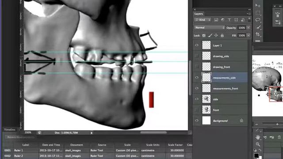This screenshot has height=159, width=283.
Task: Open the Kind filter dropdown
Action: (203, 20)
